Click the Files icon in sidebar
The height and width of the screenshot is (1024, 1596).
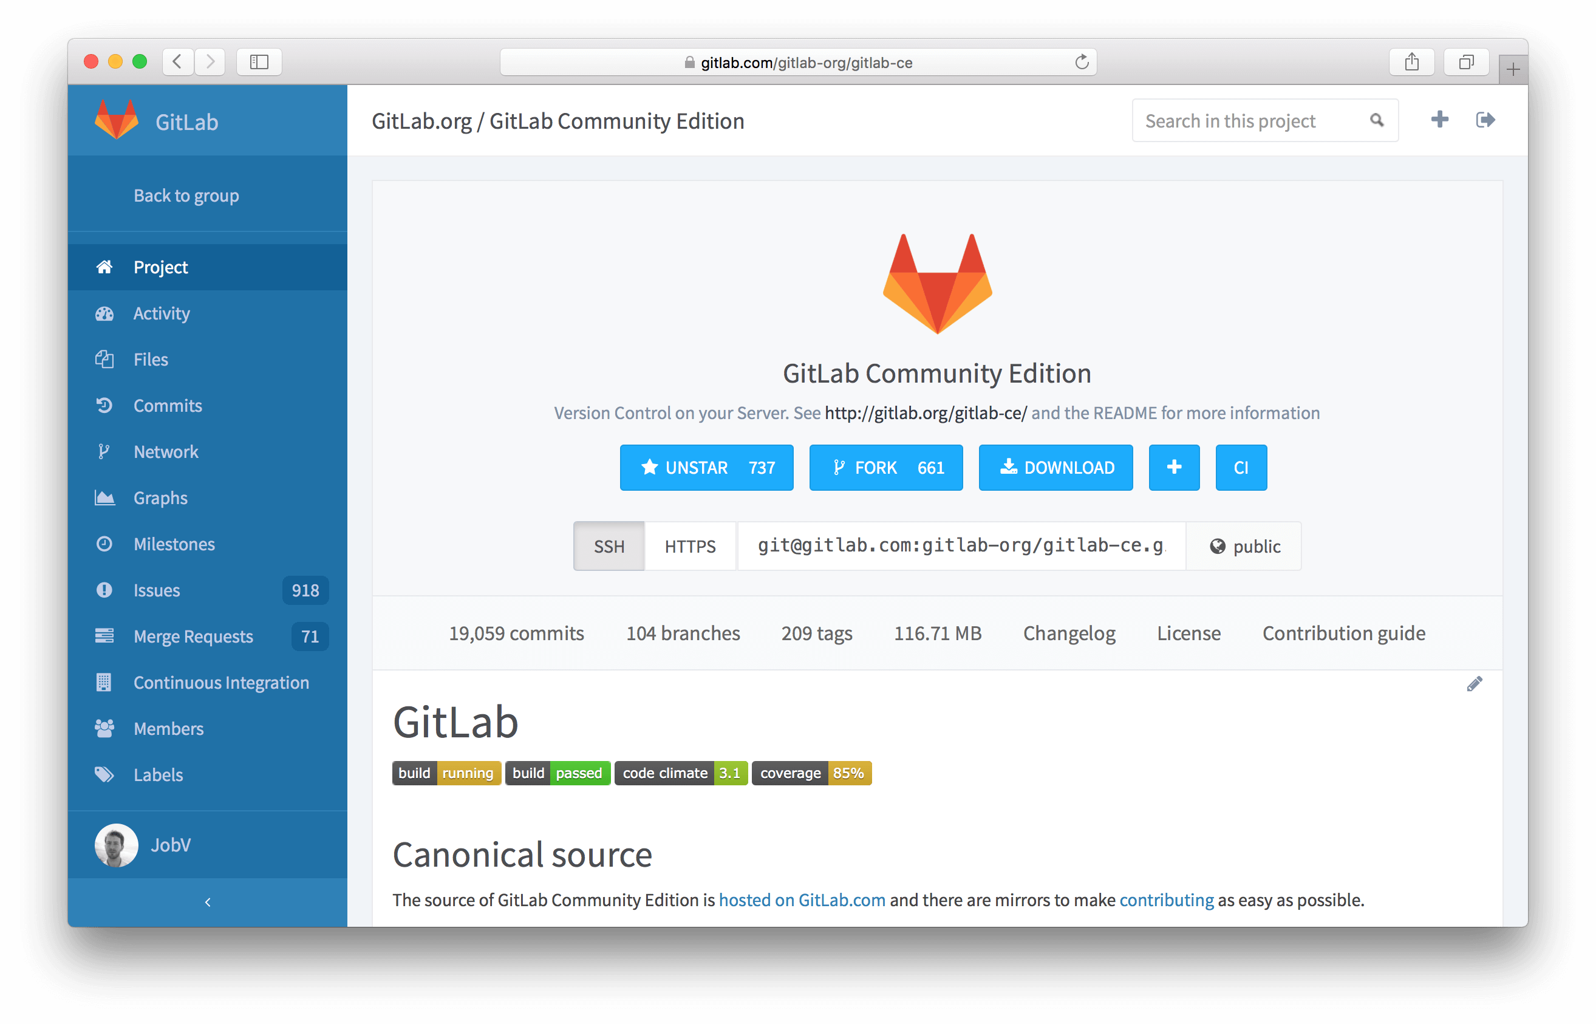pos(104,360)
